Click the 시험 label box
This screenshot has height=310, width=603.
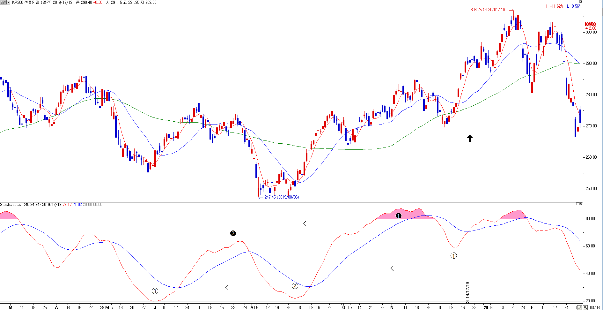pyautogui.click(x=3, y=2)
